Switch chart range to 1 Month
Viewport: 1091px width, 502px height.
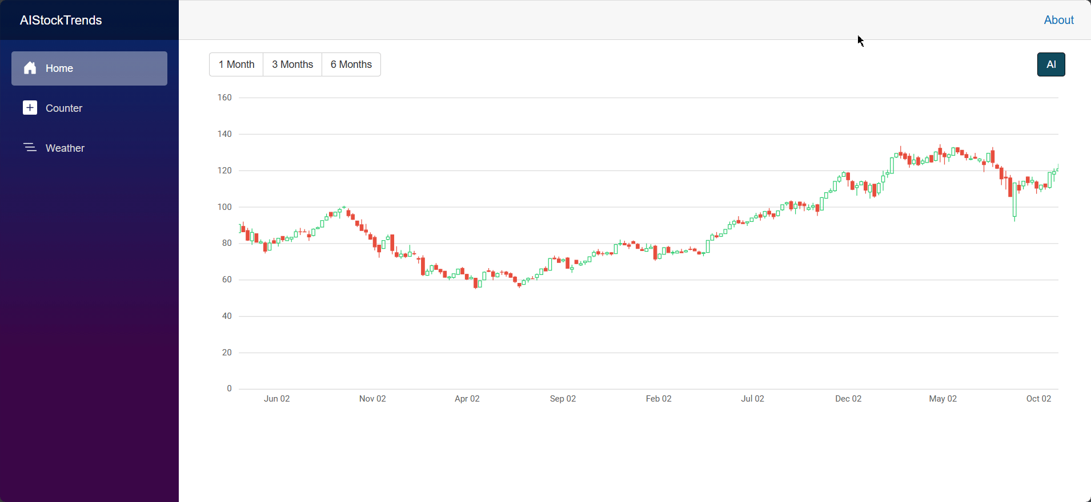coord(236,64)
